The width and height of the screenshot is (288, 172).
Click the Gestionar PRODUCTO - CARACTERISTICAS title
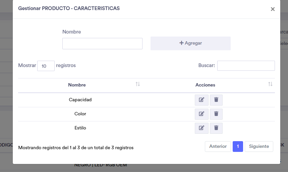coord(69,8)
